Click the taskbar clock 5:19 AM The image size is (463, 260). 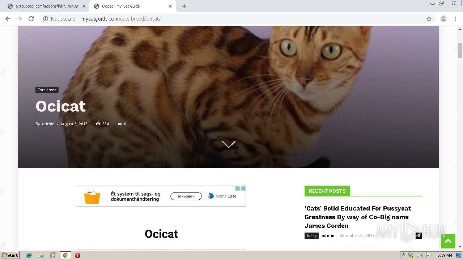tap(445, 255)
